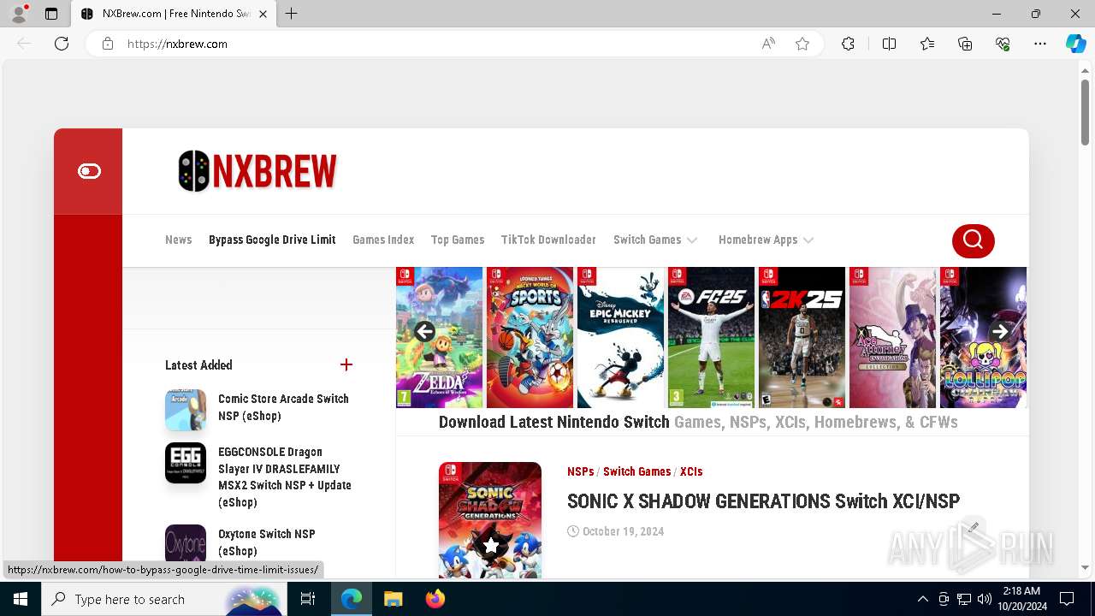Image resolution: width=1095 pixels, height=616 pixels.
Task: Open Looney Tunes World of Sports cover
Action: pyautogui.click(x=530, y=337)
